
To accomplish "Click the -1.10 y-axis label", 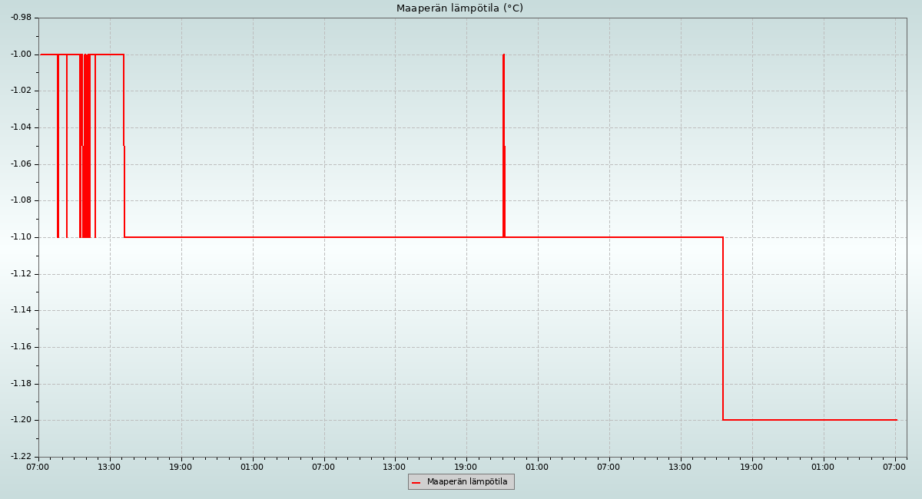I will click(21, 237).
